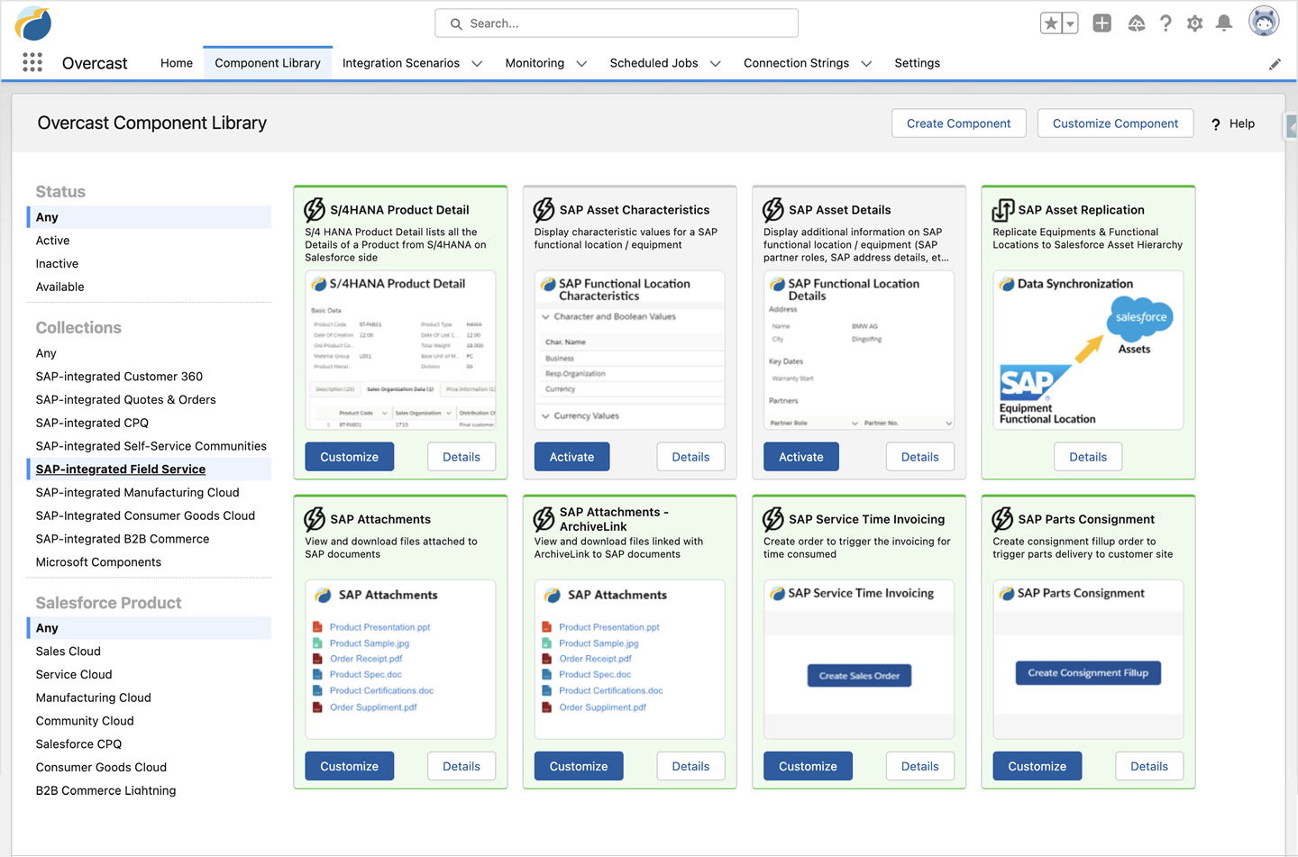This screenshot has height=857, width=1298.
Task: Expand the Monitoring dropdown chevron
Action: pos(581,64)
